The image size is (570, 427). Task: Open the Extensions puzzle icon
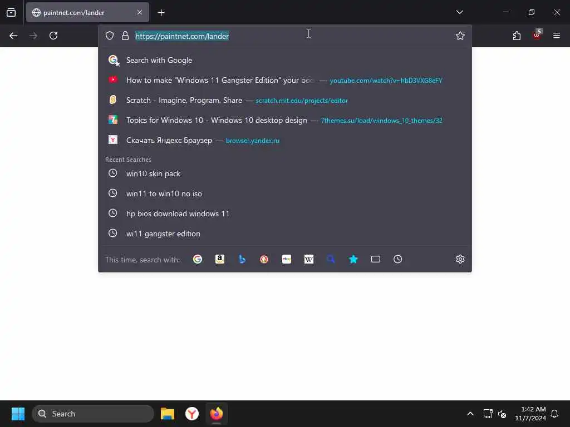coord(517,36)
